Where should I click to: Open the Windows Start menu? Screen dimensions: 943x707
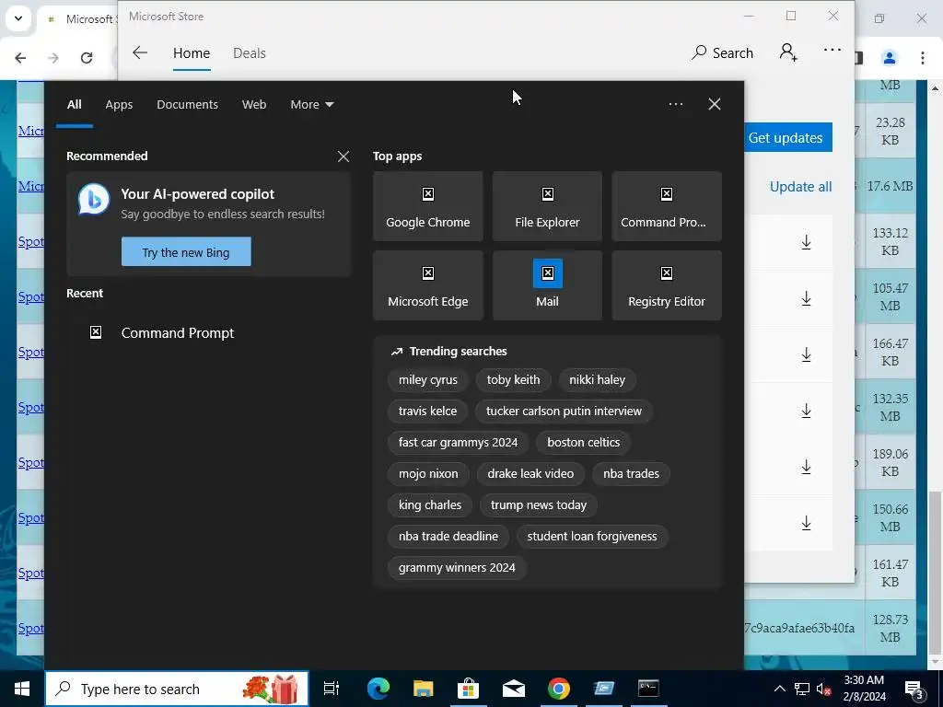point(22,689)
